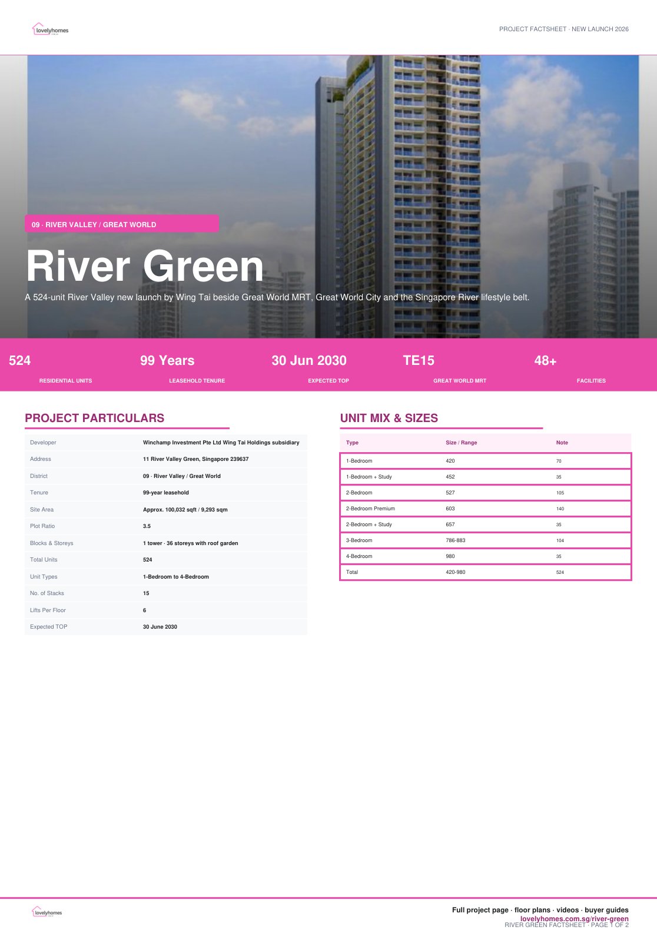Viewport: 657px width, 930px height.
Task: Click the size 527 for 2-Bedroom
Action: (450, 493)
